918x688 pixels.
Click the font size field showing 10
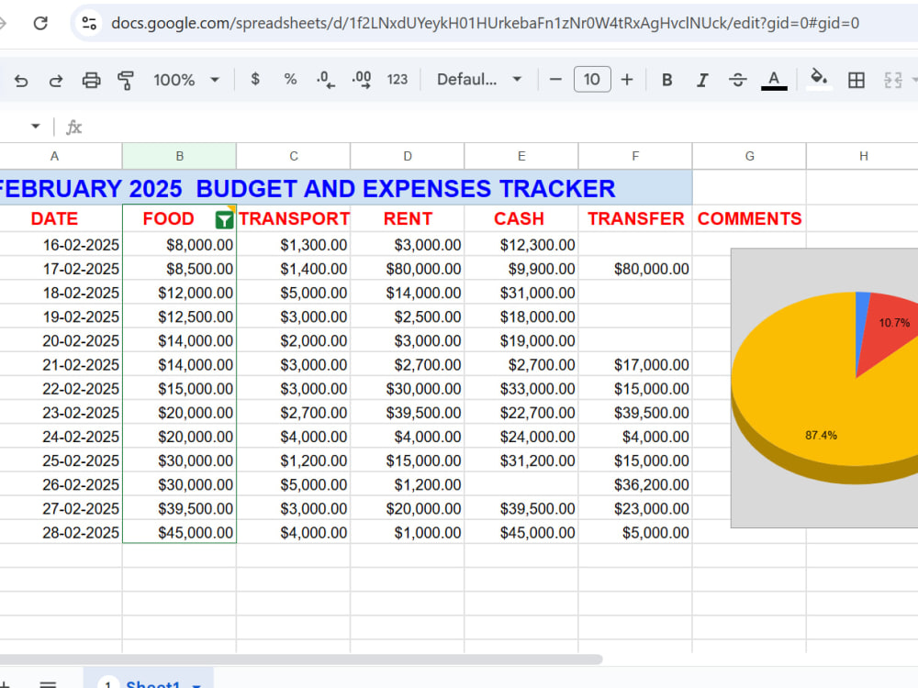pos(592,80)
